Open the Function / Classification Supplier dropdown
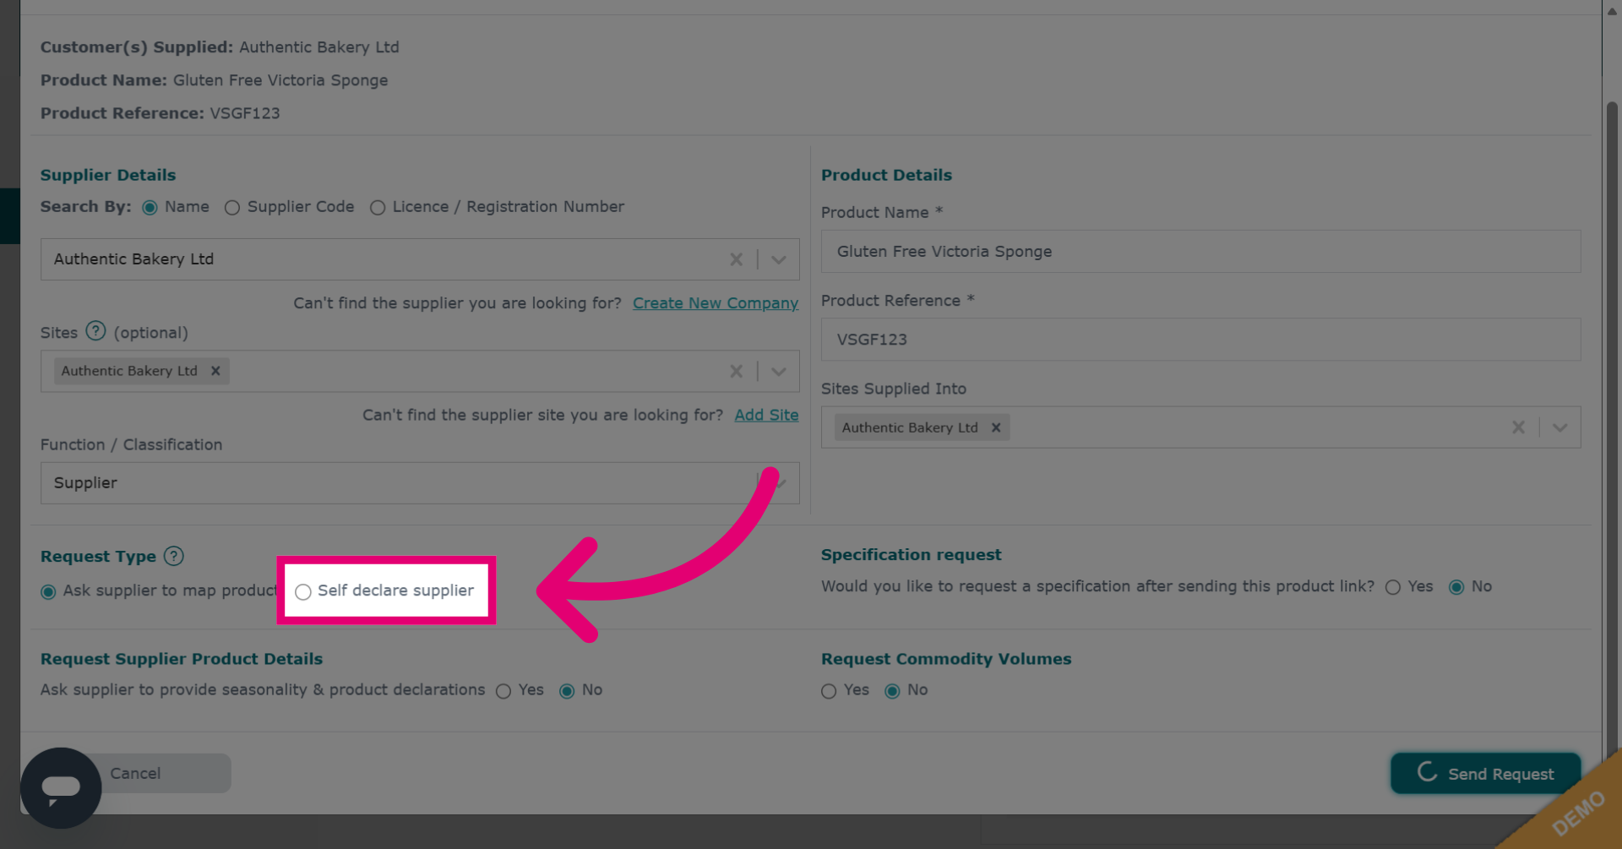 420,483
